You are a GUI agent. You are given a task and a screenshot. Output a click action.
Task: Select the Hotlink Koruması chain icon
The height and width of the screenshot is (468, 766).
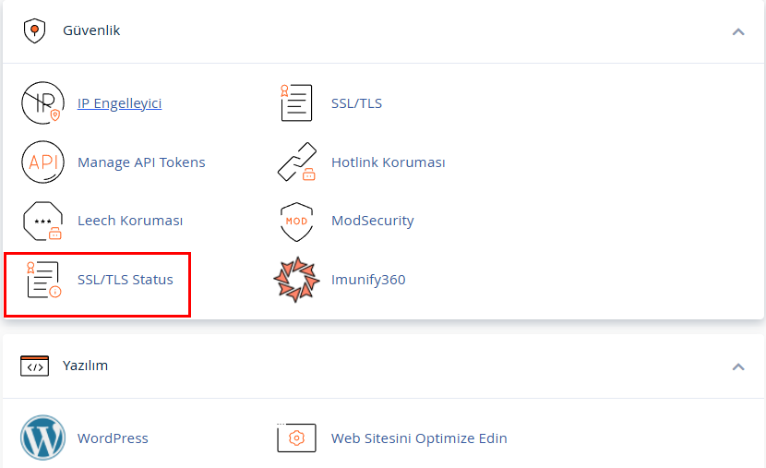point(296,162)
